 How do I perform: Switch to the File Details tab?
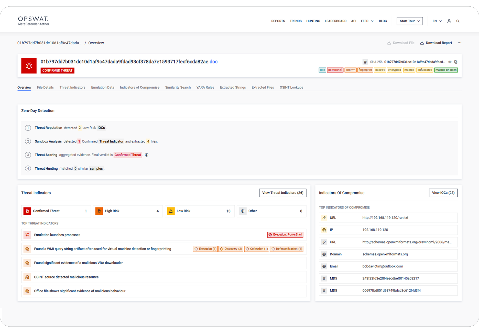click(x=45, y=87)
